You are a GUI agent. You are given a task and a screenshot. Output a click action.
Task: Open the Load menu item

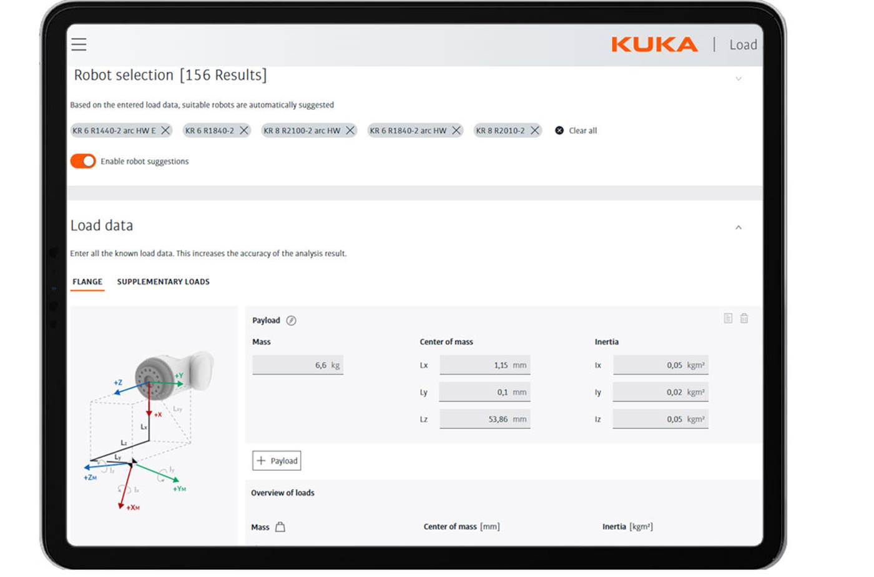pyautogui.click(x=743, y=44)
